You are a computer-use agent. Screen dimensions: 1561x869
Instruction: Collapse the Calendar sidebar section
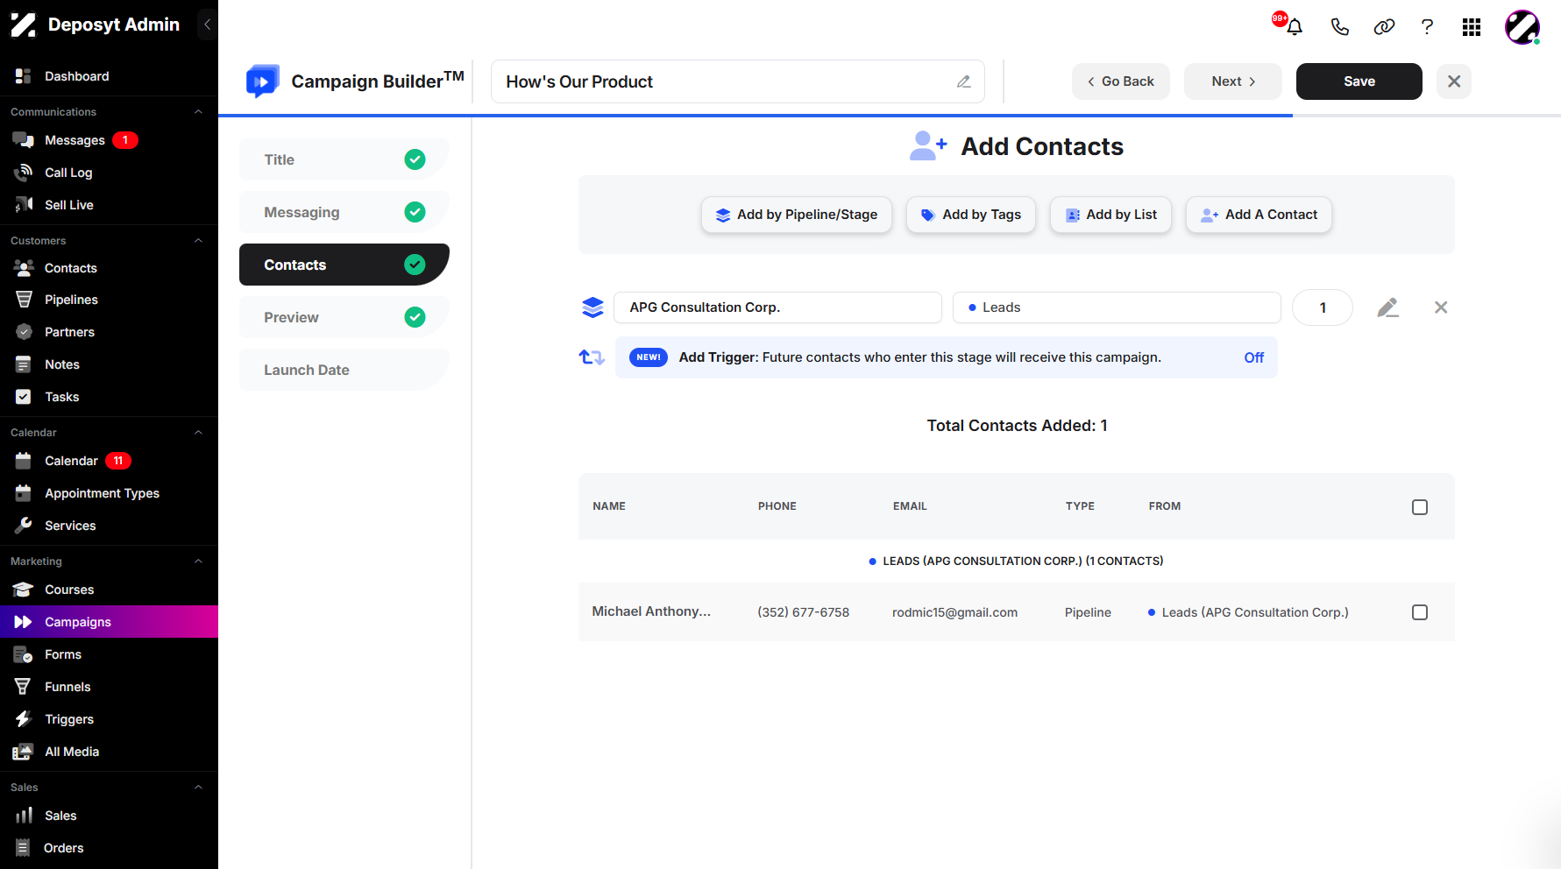(198, 433)
